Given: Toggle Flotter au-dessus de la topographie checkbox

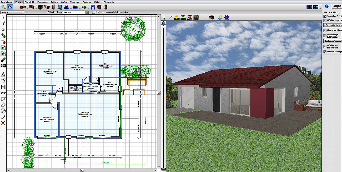Looking at the screenshot, I should (x=94, y=12).
